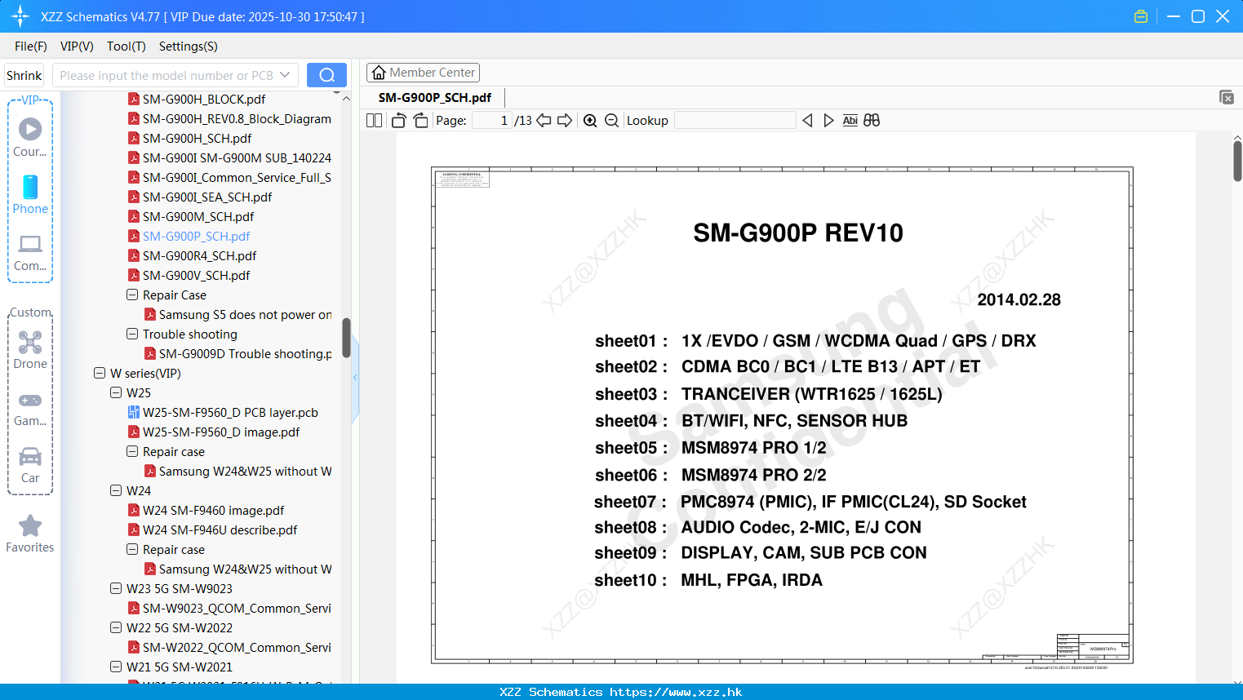Open the Drone category
The width and height of the screenshot is (1243, 700).
click(x=30, y=349)
